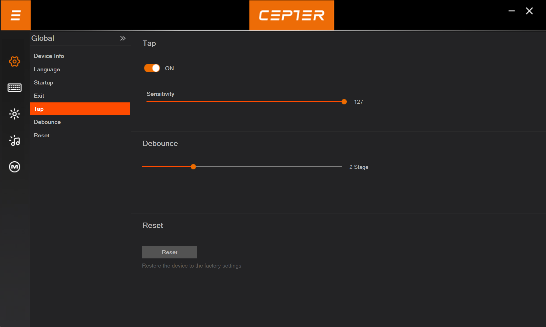
Task: Select the Exit menu entry
Action: coord(39,96)
